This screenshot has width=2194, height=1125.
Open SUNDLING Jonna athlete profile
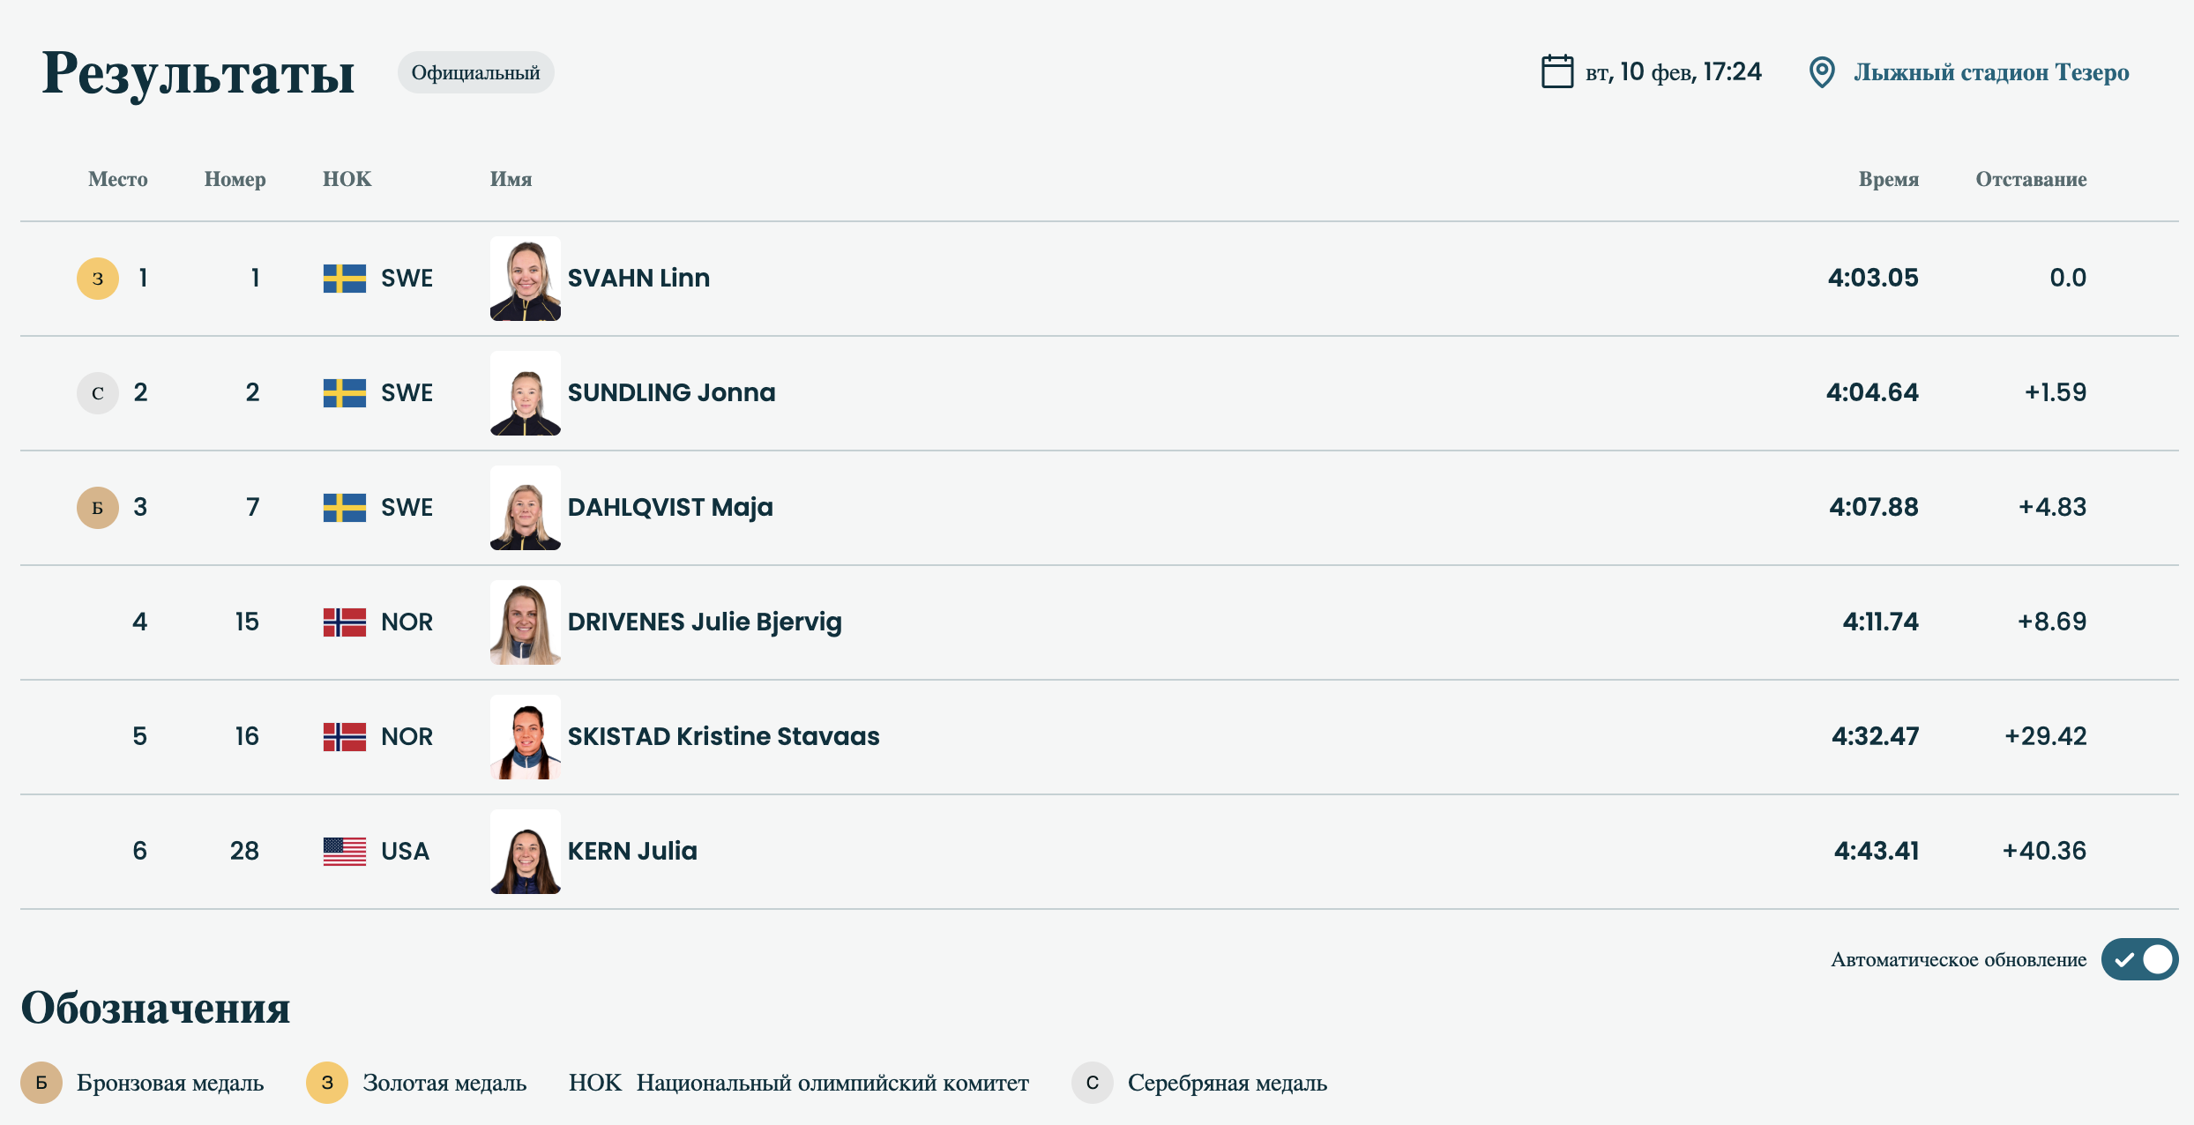click(x=671, y=393)
